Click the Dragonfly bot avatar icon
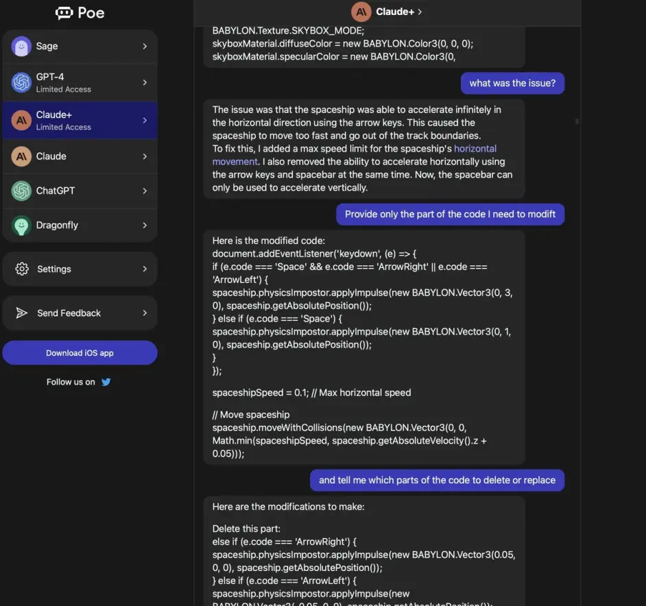Image resolution: width=646 pixels, height=606 pixels. pyautogui.click(x=21, y=226)
